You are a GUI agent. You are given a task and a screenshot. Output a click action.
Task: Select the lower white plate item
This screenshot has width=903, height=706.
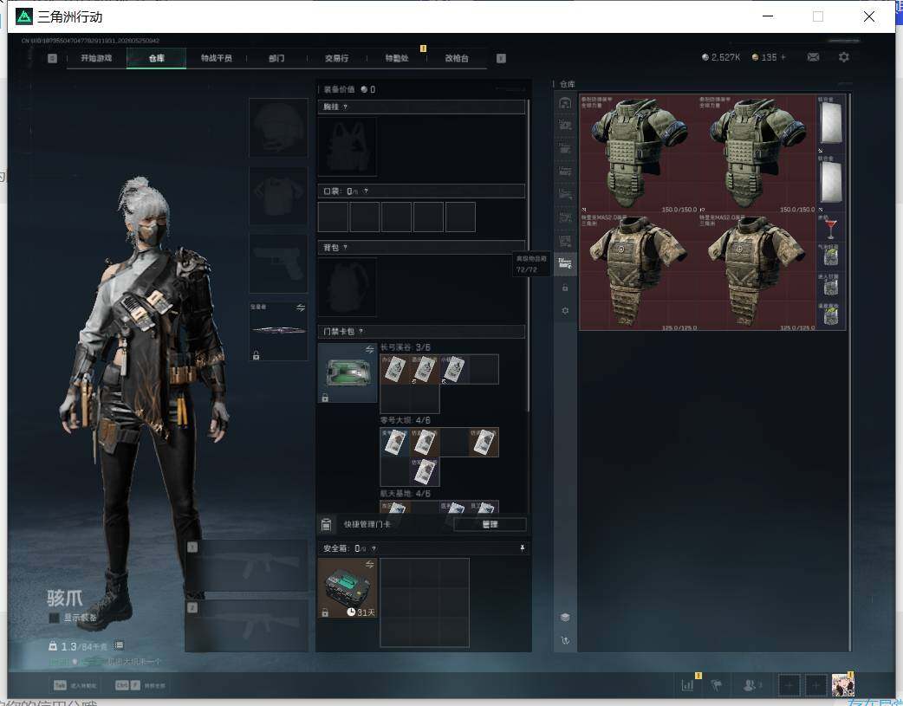[830, 183]
